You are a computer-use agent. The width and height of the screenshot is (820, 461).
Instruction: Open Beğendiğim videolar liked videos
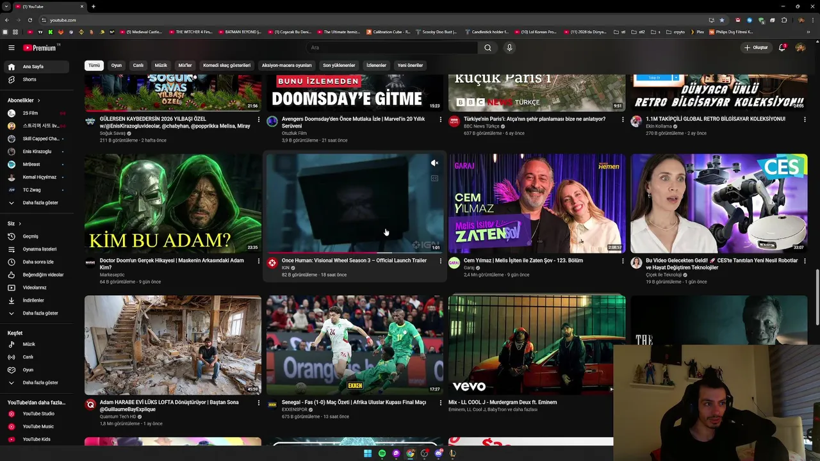coord(38,275)
